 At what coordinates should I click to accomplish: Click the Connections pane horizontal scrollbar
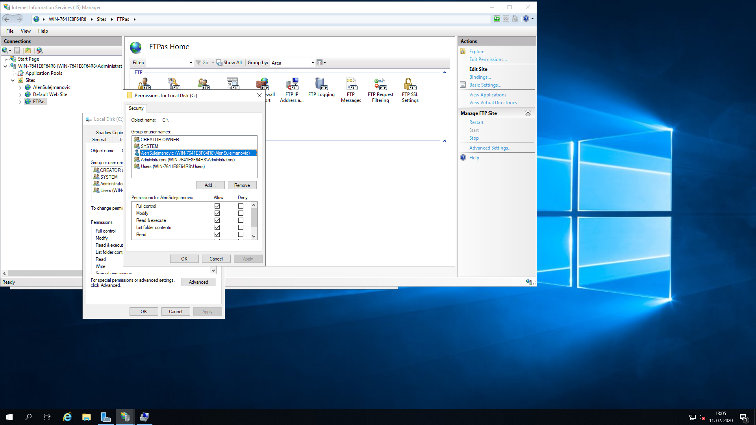point(44,273)
